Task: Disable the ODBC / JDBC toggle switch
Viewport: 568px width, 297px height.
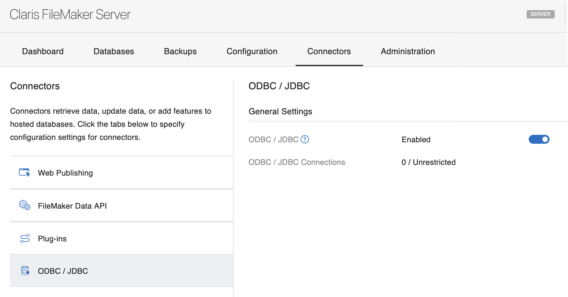Action: [x=539, y=139]
